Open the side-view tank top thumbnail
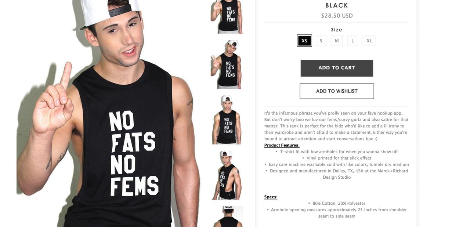 tap(227, 175)
